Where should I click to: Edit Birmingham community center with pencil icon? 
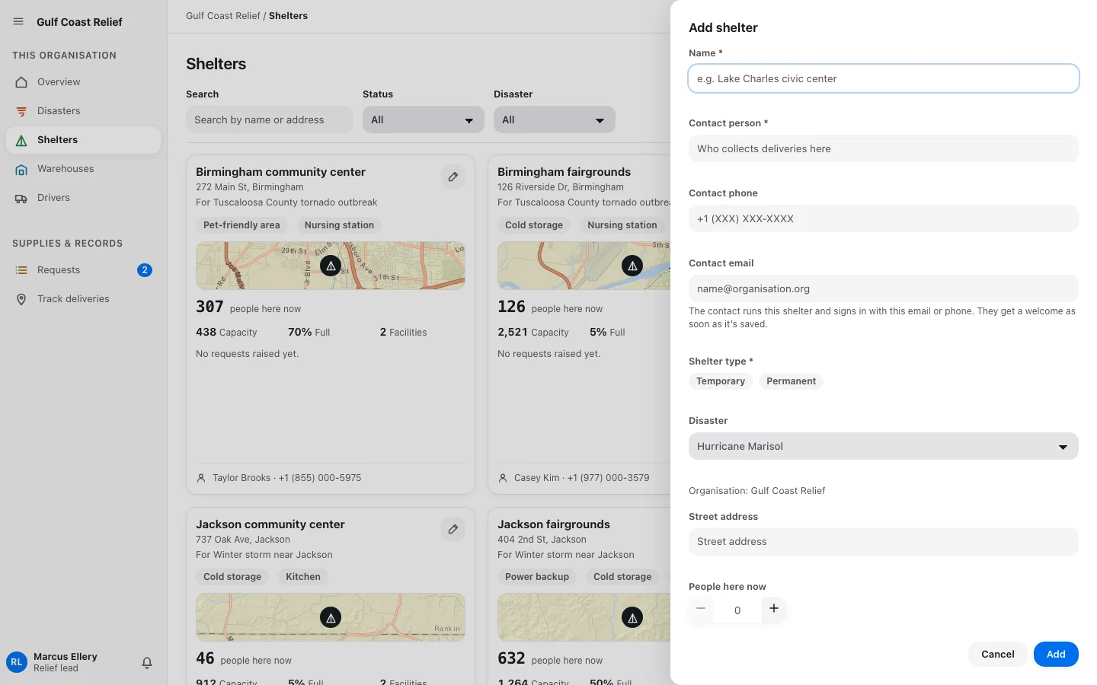[x=453, y=177]
